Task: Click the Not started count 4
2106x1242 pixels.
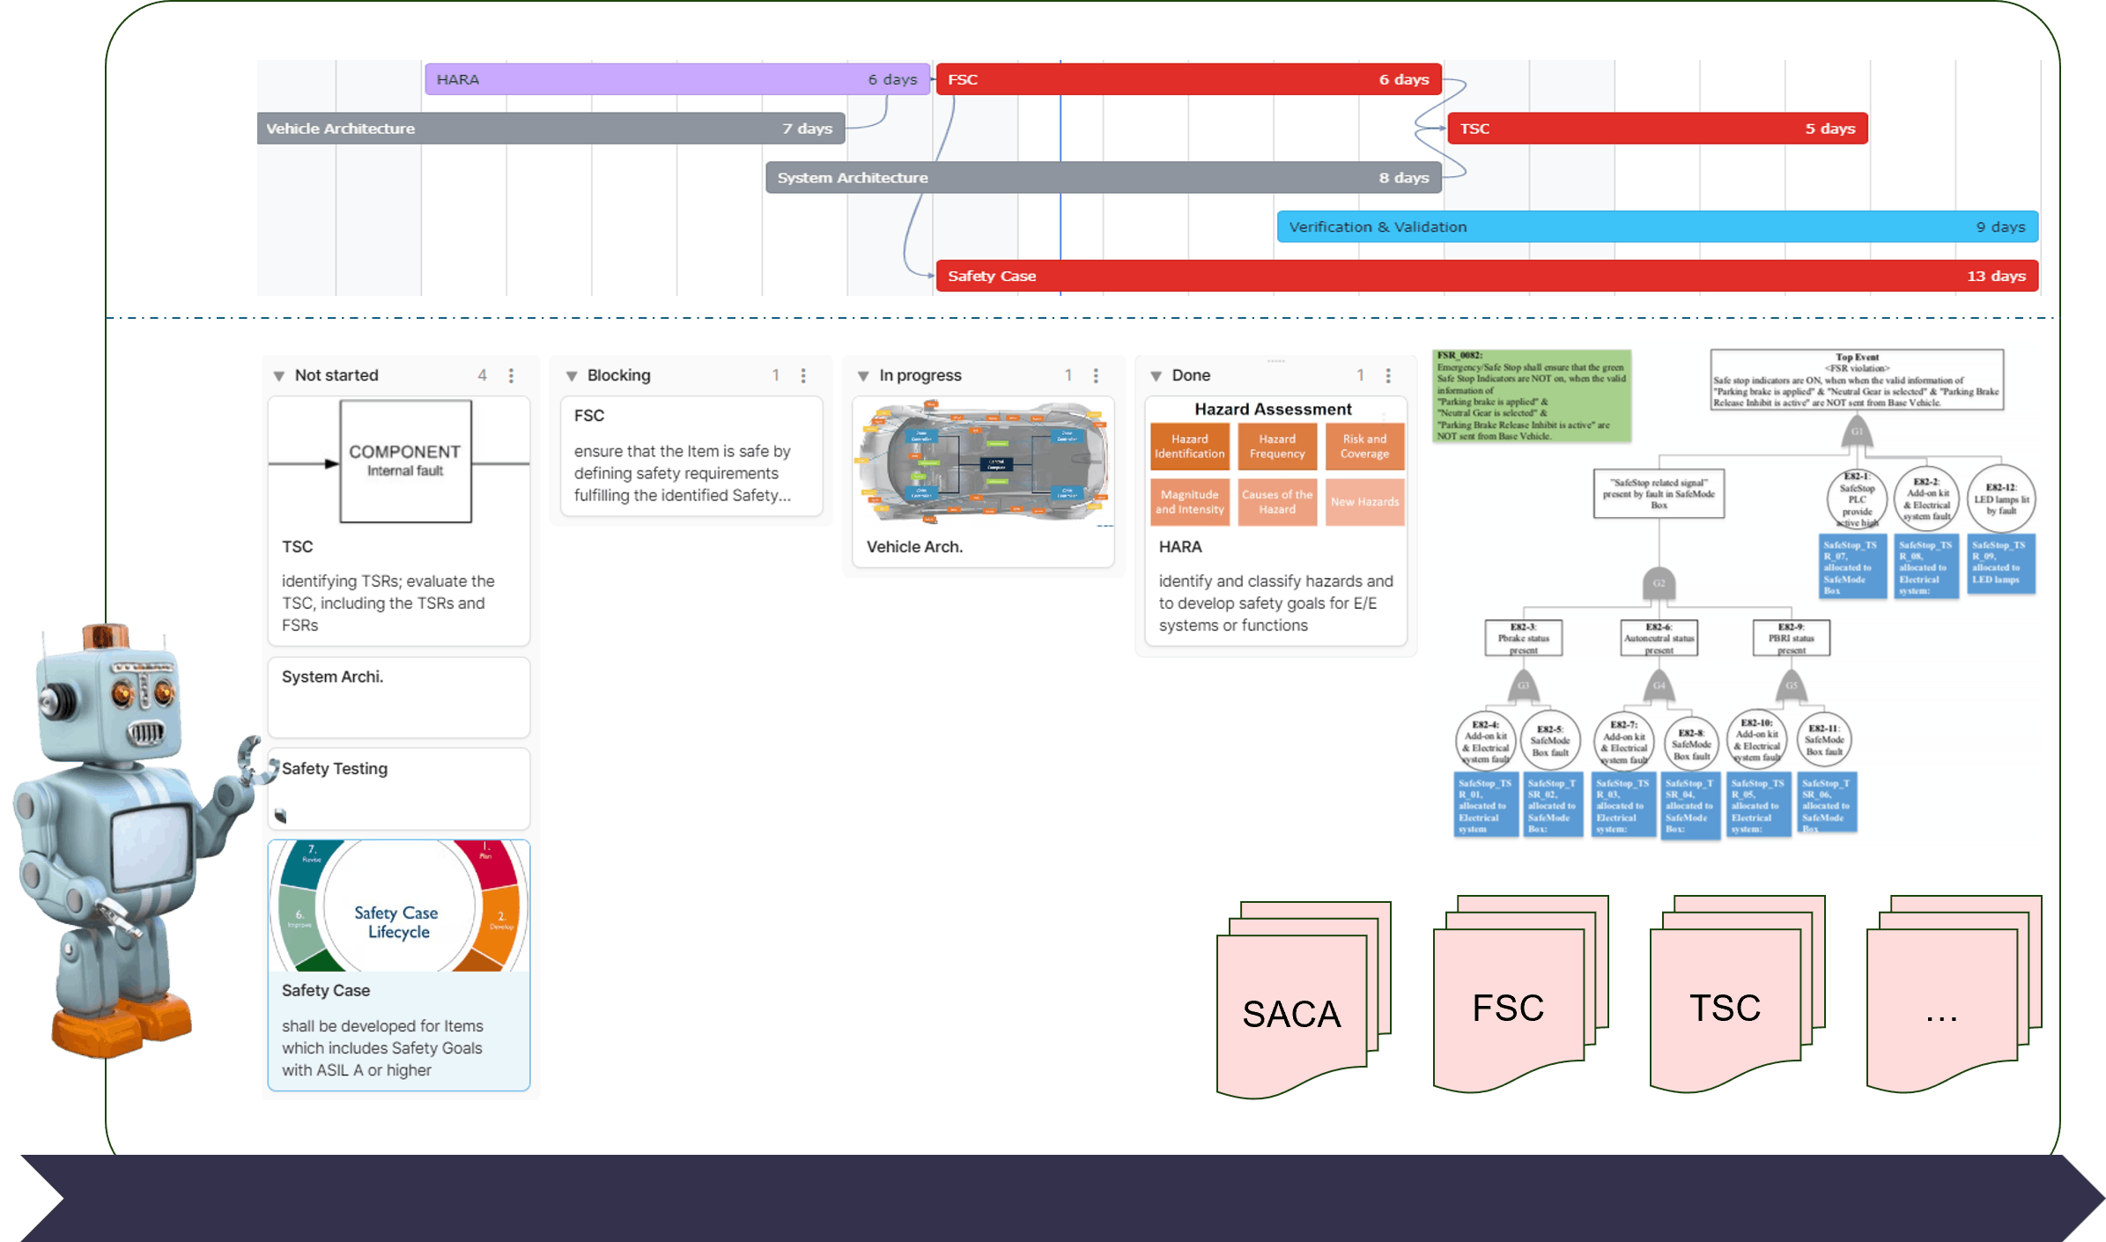Action: (482, 375)
